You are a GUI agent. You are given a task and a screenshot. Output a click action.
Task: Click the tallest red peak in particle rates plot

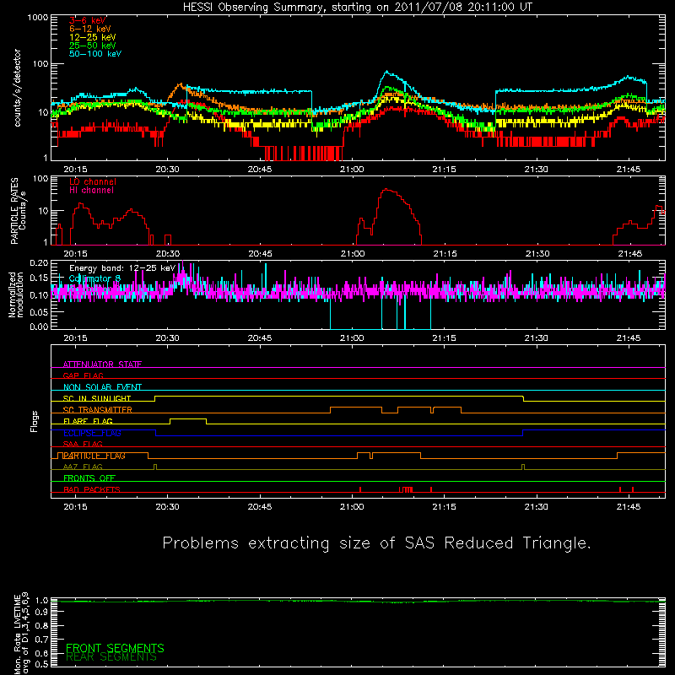386,189
